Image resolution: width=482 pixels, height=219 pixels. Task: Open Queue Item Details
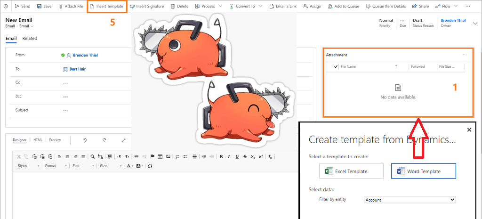[386, 6]
